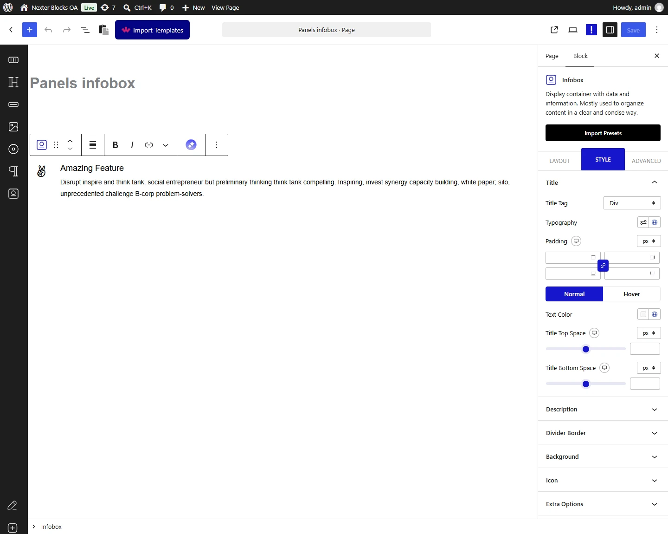Click the Infobox block type icon in toolbar
The height and width of the screenshot is (534, 668).
point(42,145)
